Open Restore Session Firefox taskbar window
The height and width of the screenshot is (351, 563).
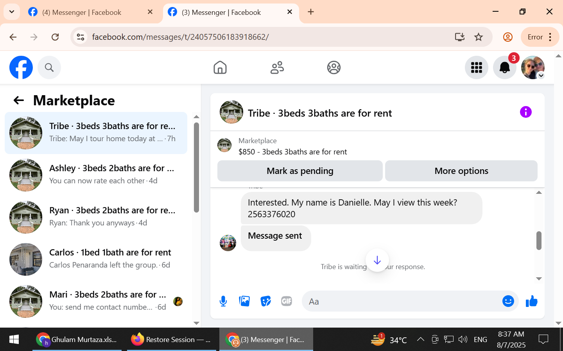(x=172, y=339)
